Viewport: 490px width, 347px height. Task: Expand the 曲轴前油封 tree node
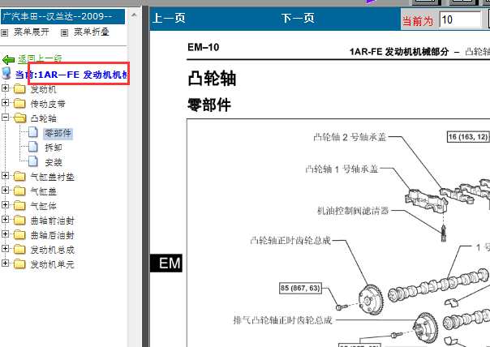tap(5, 219)
